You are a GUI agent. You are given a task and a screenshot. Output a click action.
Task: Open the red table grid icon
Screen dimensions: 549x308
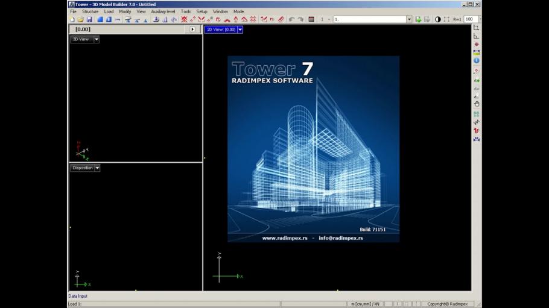point(311,20)
